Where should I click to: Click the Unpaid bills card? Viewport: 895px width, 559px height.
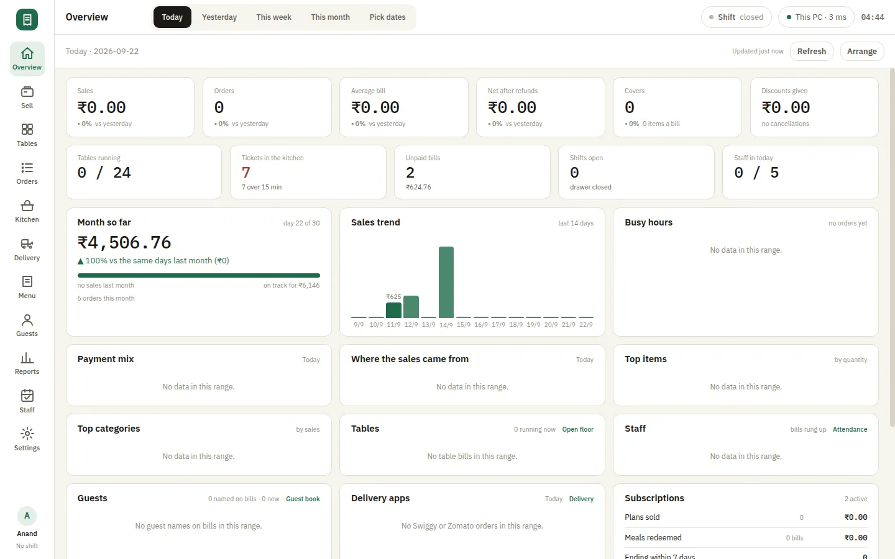[x=472, y=172]
